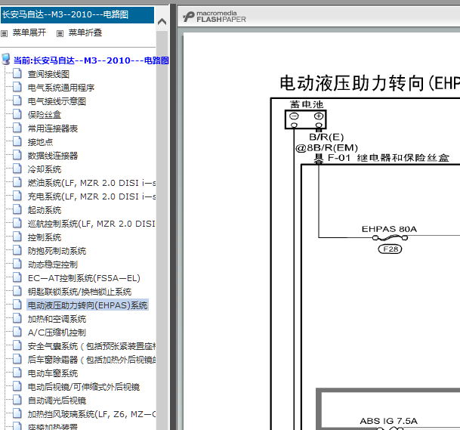The width and height of the screenshot is (460, 430).
Task: Click the EHPAS 80A fuse label
Action: (x=389, y=229)
